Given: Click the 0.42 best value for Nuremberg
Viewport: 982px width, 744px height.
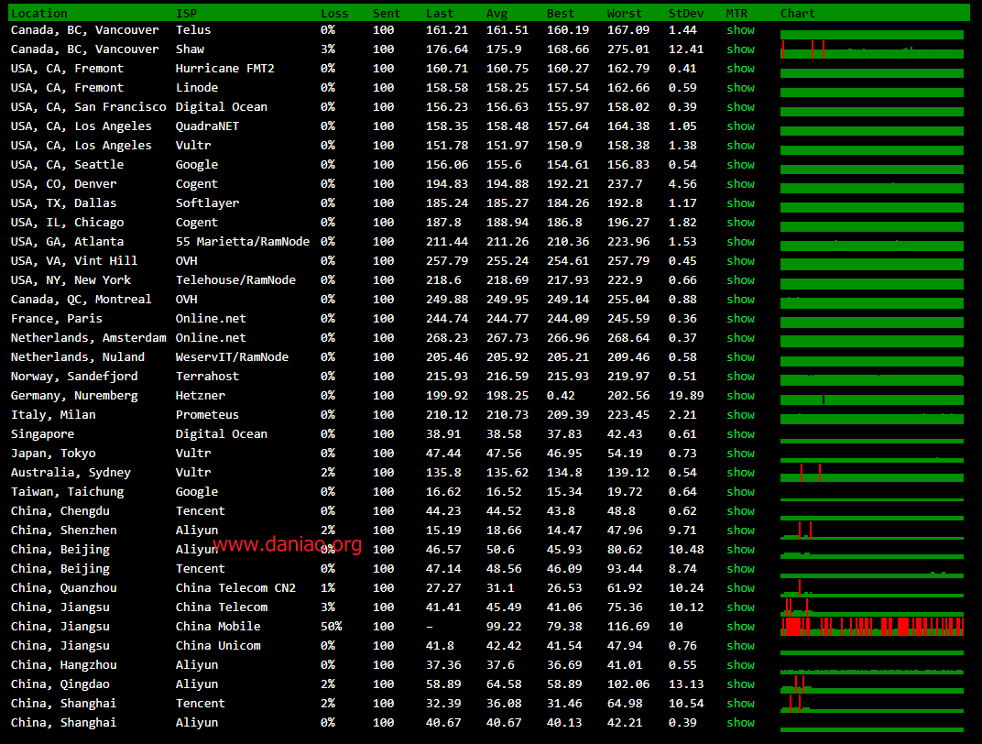Looking at the screenshot, I should coord(561,396).
